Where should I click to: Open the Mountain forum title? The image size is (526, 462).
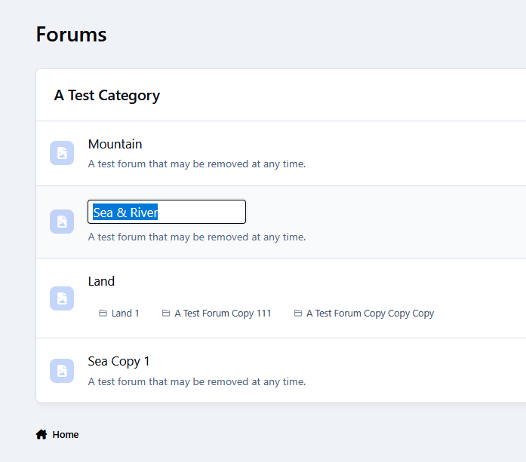point(115,144)
